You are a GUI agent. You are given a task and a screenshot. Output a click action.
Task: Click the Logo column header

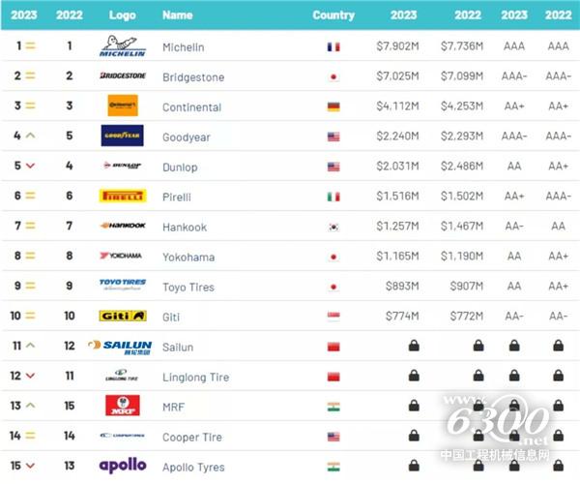(123, 15)
